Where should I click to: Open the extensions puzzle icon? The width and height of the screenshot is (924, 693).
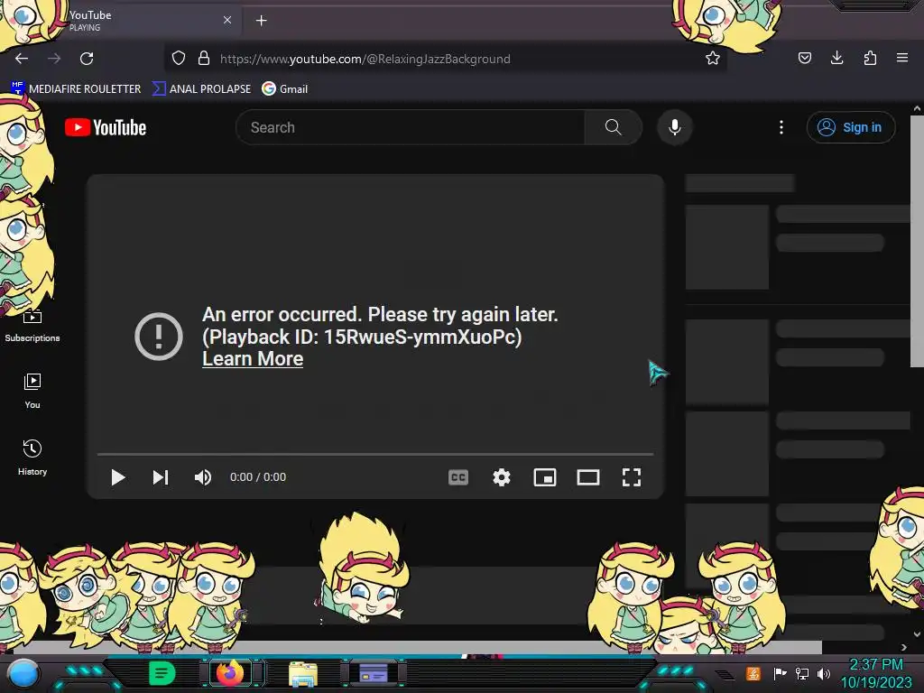pos(870,58)
